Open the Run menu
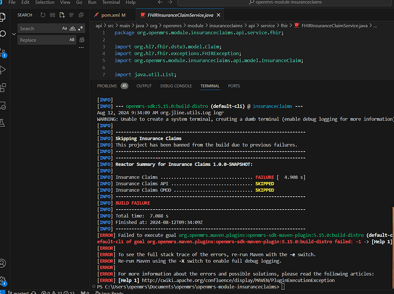The width and height of the screenshot is (394, 294). pyautogui.click(x=92, y=2)
